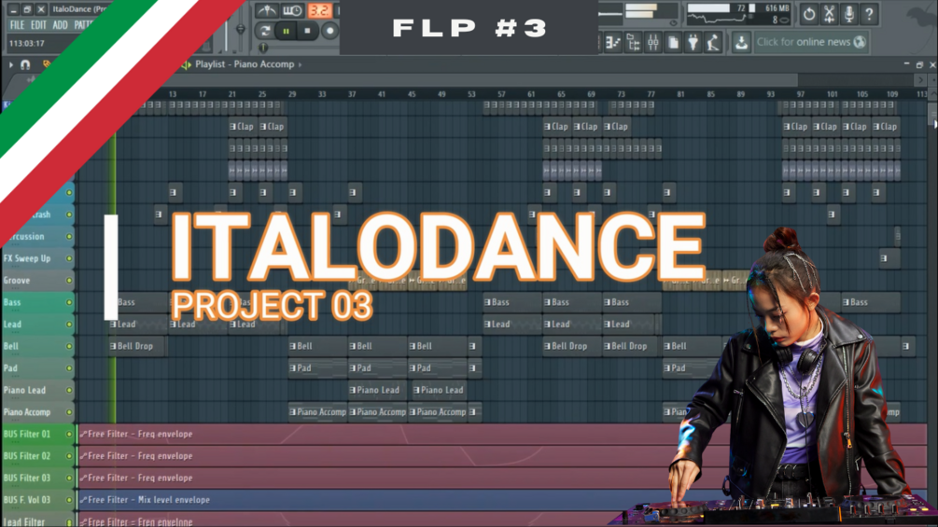Open the audio editor scissors icon
Viewport: 938px width, 527px height.
(829, 14)
